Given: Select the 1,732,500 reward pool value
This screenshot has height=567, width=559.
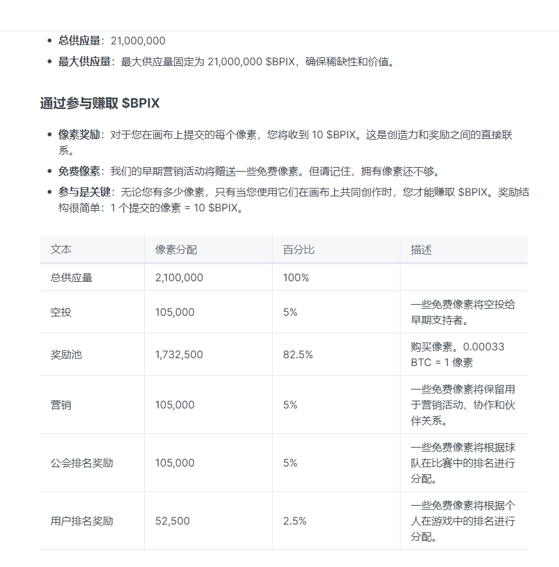Looking at the screenshot, I should [x=179, y=354].
